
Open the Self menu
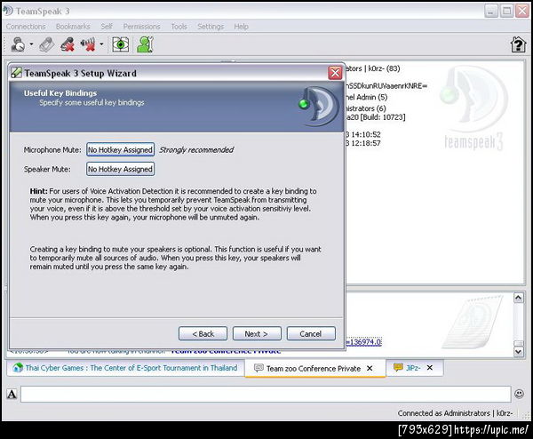pyautogui.click(x=107, y=27)
